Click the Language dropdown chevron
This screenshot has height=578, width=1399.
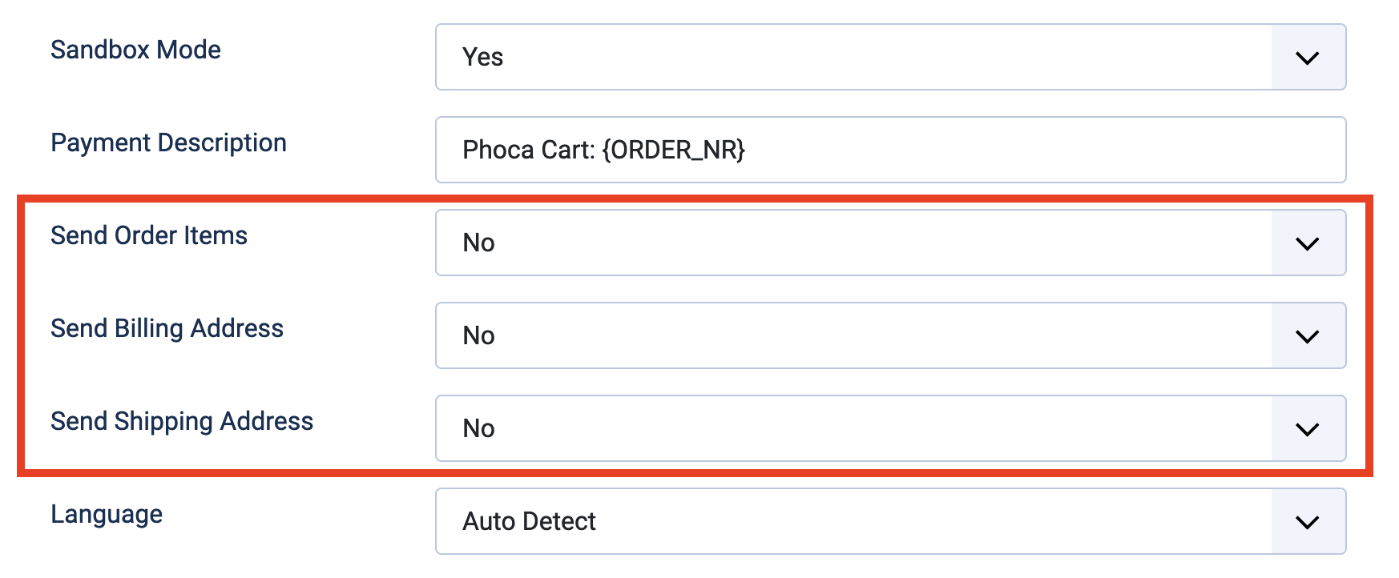[x=1308, y=521]
